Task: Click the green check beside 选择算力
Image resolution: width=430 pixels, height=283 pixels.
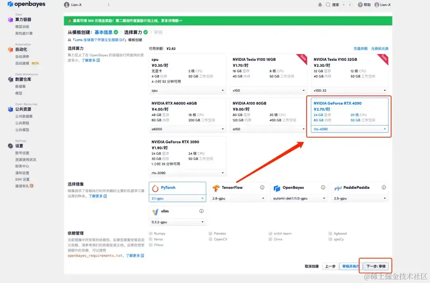Action: 146,32
